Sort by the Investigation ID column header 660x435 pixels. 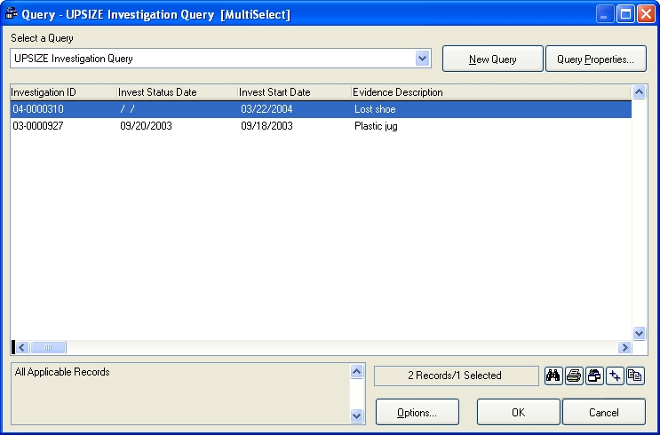tap(64, 92)
